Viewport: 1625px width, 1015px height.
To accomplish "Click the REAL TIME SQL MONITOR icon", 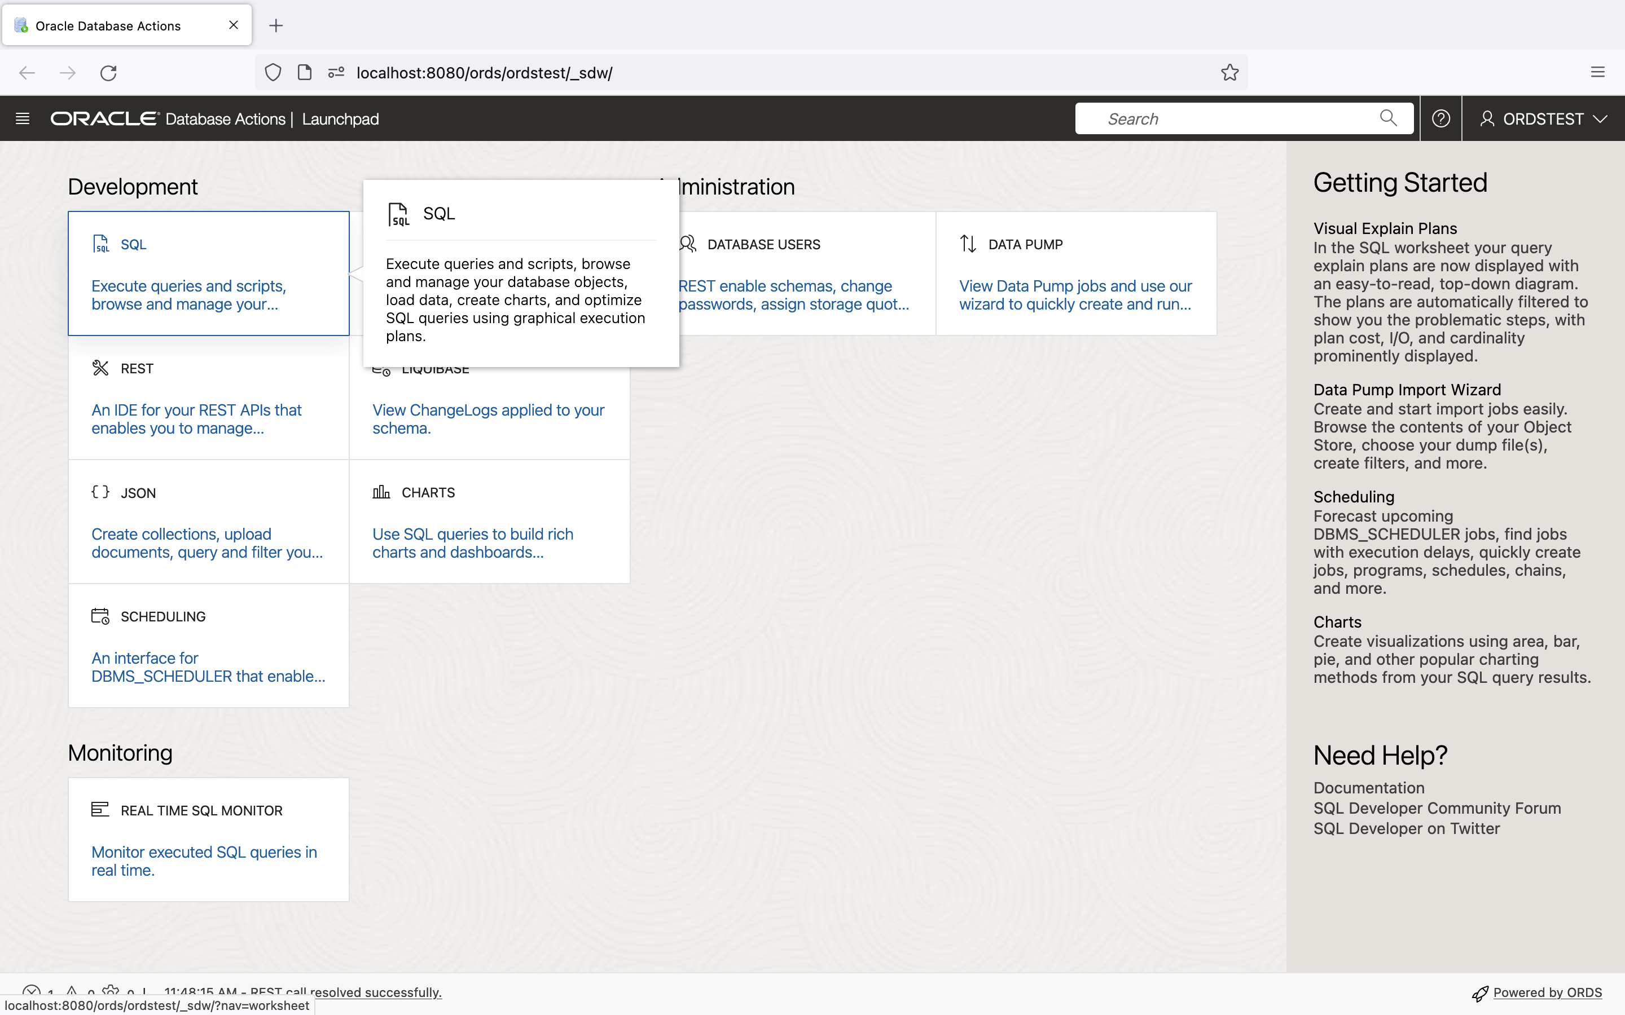I will (99, 808).
